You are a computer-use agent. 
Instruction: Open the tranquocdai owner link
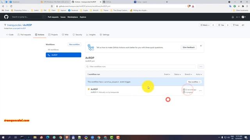[x=14, y=25]
